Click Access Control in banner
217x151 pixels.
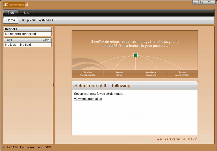click(x=119, y=74)
